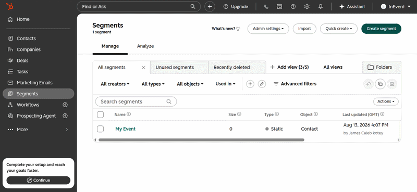Tick the select-all checkbox in the table header

(100, 114)
